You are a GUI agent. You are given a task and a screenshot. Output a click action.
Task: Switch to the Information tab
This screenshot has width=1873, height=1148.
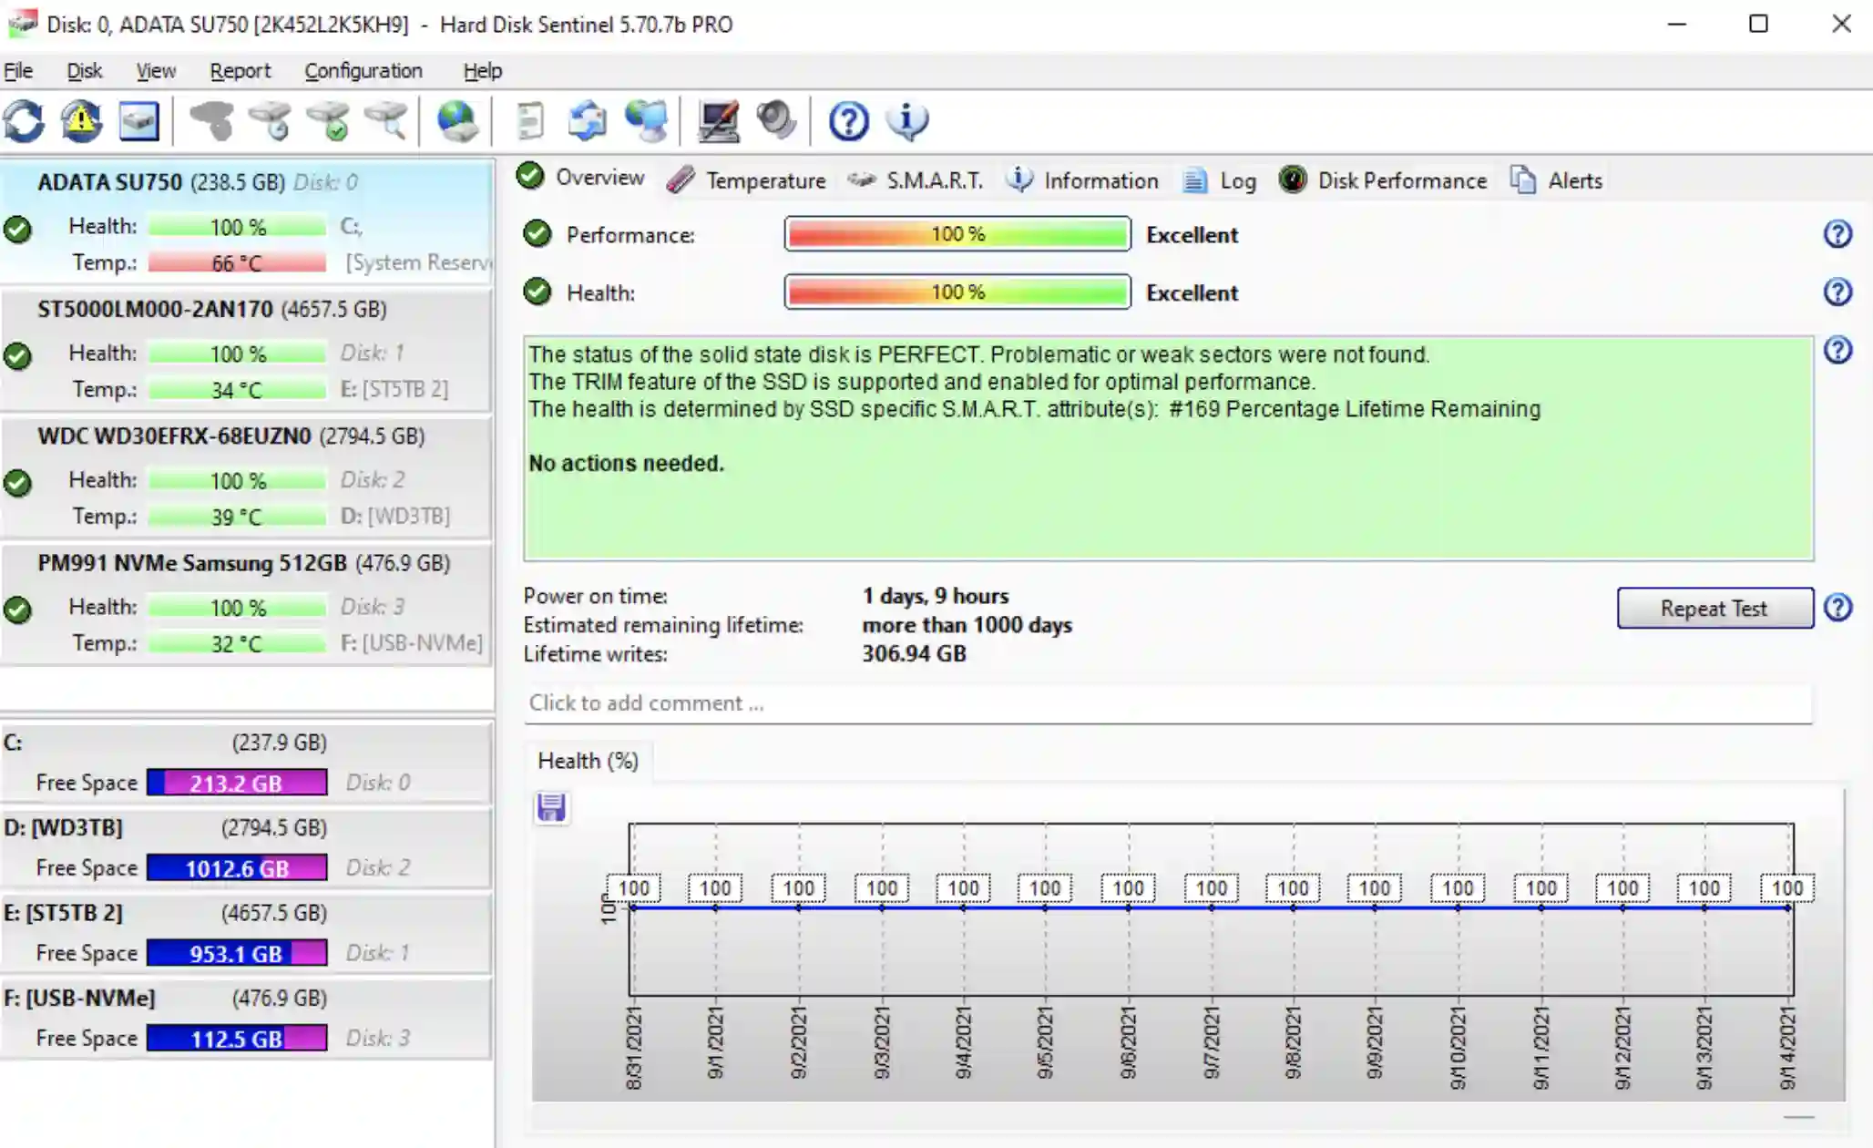tap(1082, 180)
